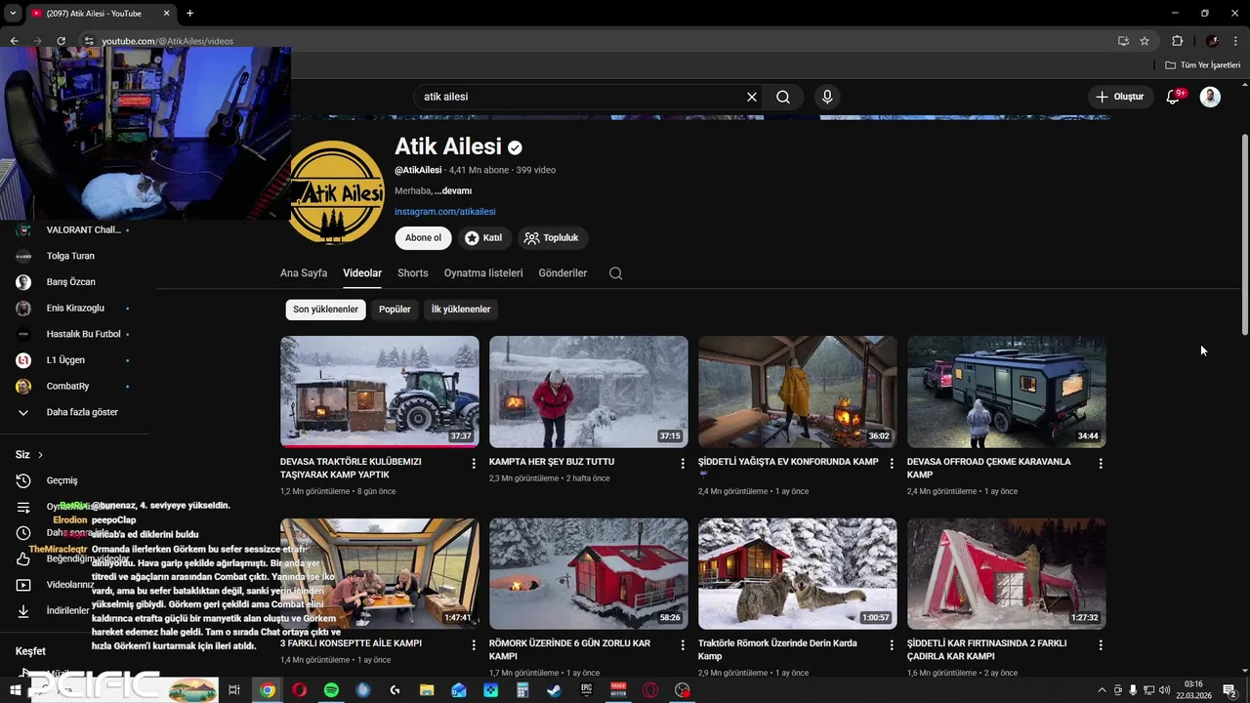Open the notifications bell
Image resolution: width=1250 pixels, height=703 pixels.
click(x=1174, y=97)
